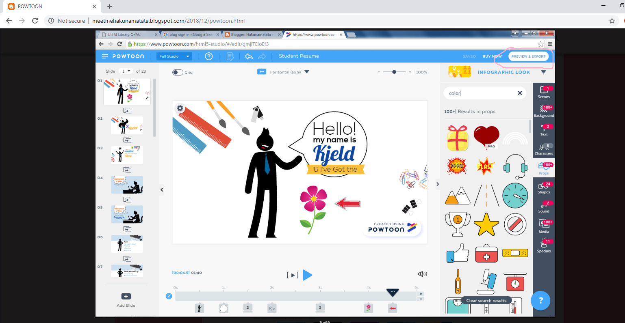Open a new outer Chrome tab
This screenshot has width=625, height=323.
tap(110, 6)
